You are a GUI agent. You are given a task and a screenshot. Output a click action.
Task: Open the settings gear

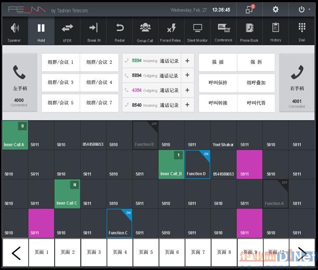coord(275,9)
